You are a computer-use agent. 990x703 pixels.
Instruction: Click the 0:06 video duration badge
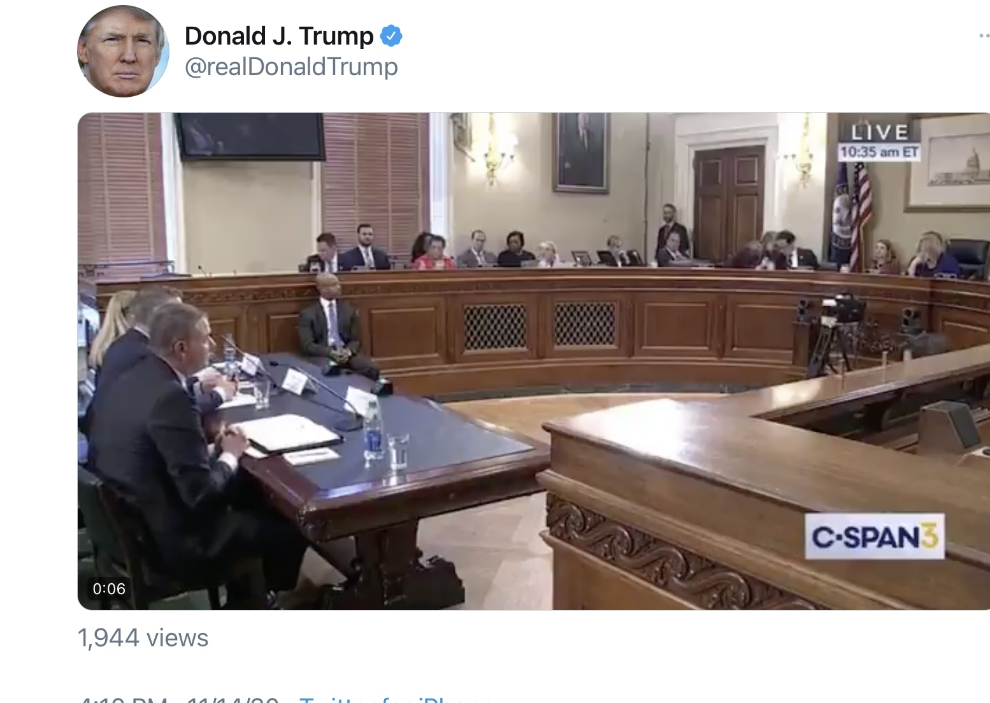(109, 588)
